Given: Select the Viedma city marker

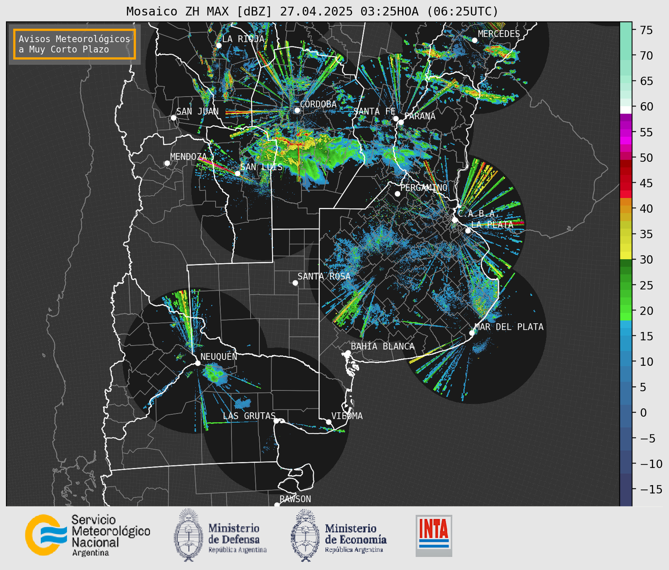Looking at the screenshot, I should pyautogui.click(x=329, y=422).
